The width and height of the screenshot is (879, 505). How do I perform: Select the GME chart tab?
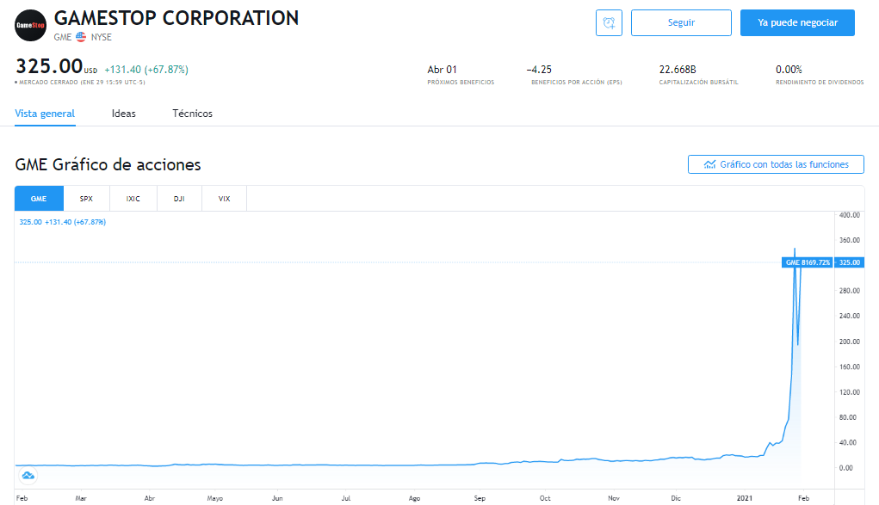click(39, 199)
